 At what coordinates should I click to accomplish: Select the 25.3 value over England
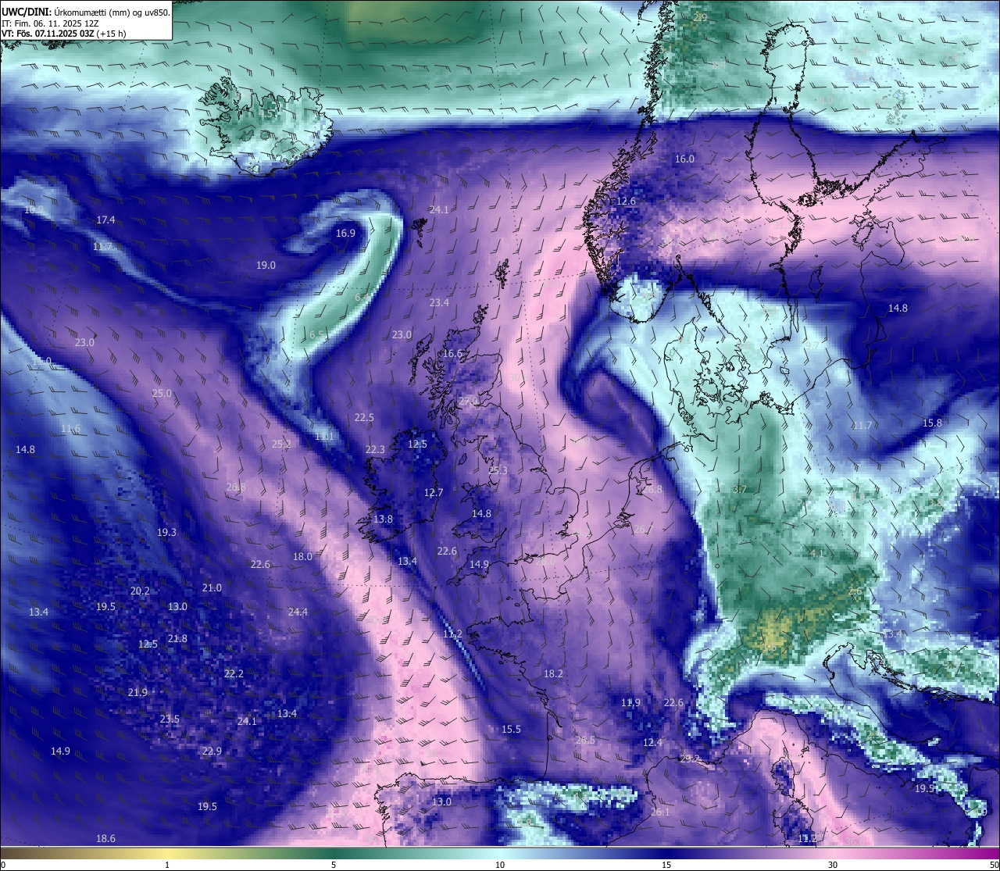point(498,470)
